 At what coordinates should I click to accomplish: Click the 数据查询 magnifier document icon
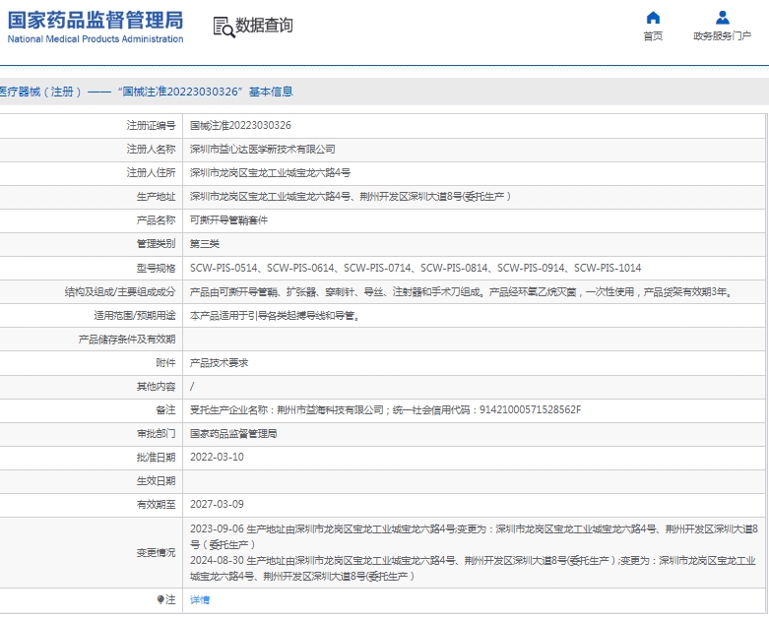click(x=224, y=27)
